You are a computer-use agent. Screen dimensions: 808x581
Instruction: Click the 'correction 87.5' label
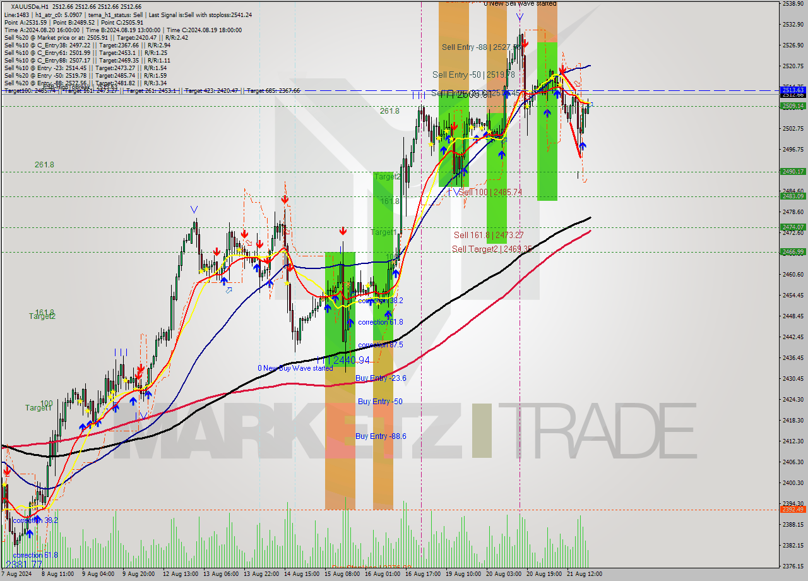[380, 345]
